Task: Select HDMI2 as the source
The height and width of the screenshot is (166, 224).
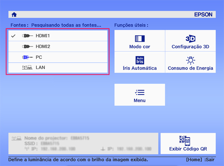Action: pos(58,46)
